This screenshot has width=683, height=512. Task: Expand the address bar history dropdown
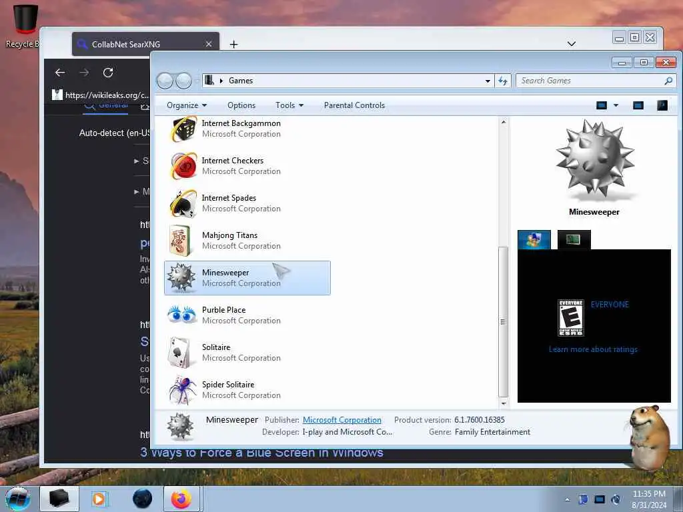488,81
